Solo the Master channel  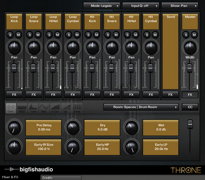coord(186,35)
